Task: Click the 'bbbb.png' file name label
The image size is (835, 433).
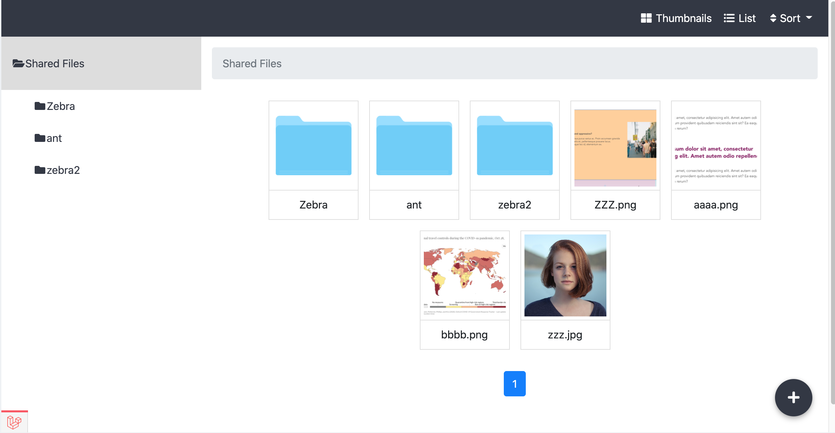Action: 464,335
